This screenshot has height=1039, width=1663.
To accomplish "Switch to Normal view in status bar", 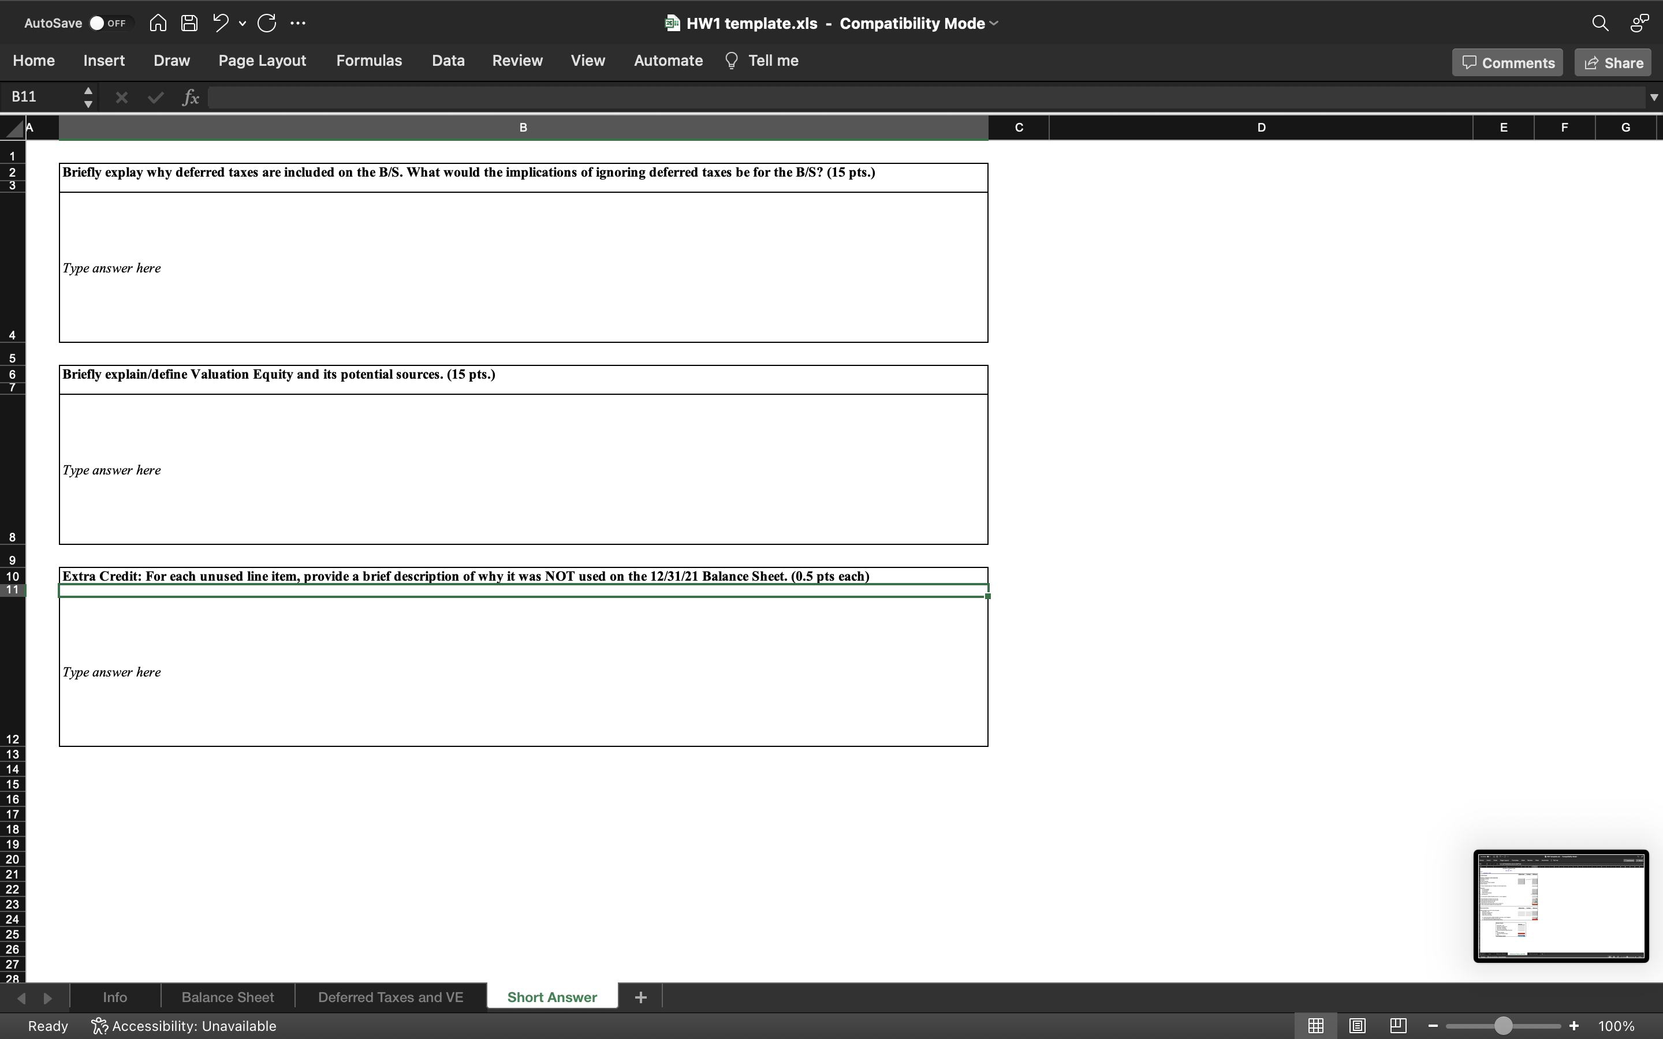I will click(1315, 1025).
